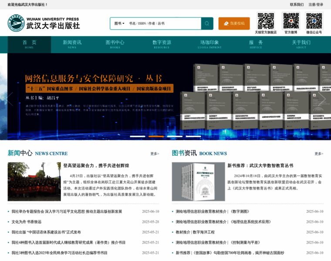
Task: Select the third banner slide indicator
Action: [175, 137]
